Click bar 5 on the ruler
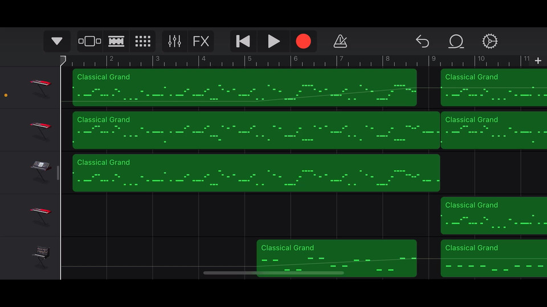 [249, 59]
